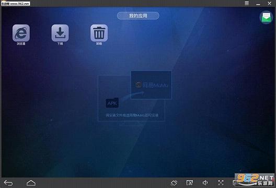
Task: Click the APK folder icon in hint
Action: tap(112, 103)
